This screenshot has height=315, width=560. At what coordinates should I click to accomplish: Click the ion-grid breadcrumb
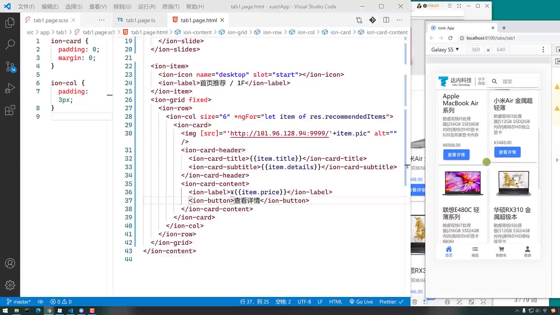pos(233,32)
